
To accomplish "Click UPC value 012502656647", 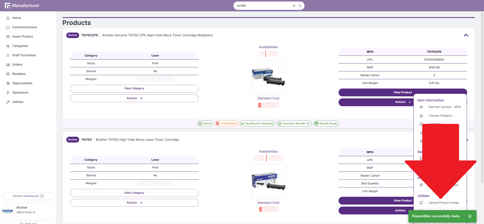I will pos(434,60).
